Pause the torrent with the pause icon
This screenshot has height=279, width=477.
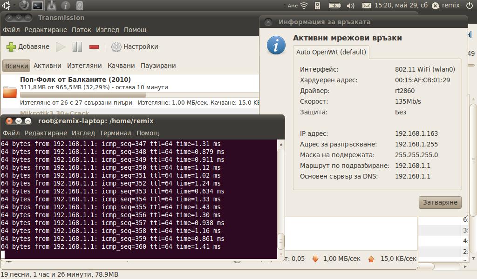point(77,46)
